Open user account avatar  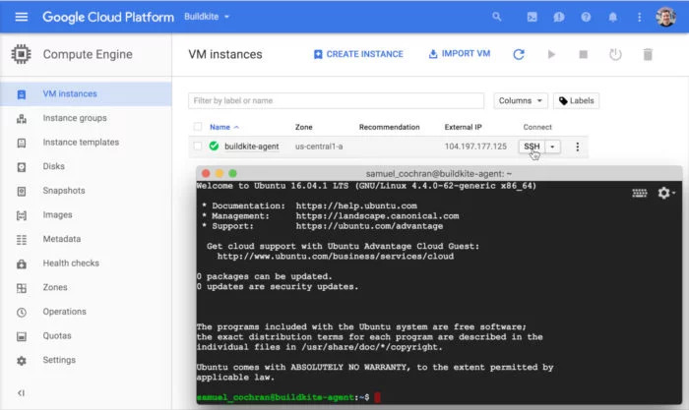click(x=665, y=17)
